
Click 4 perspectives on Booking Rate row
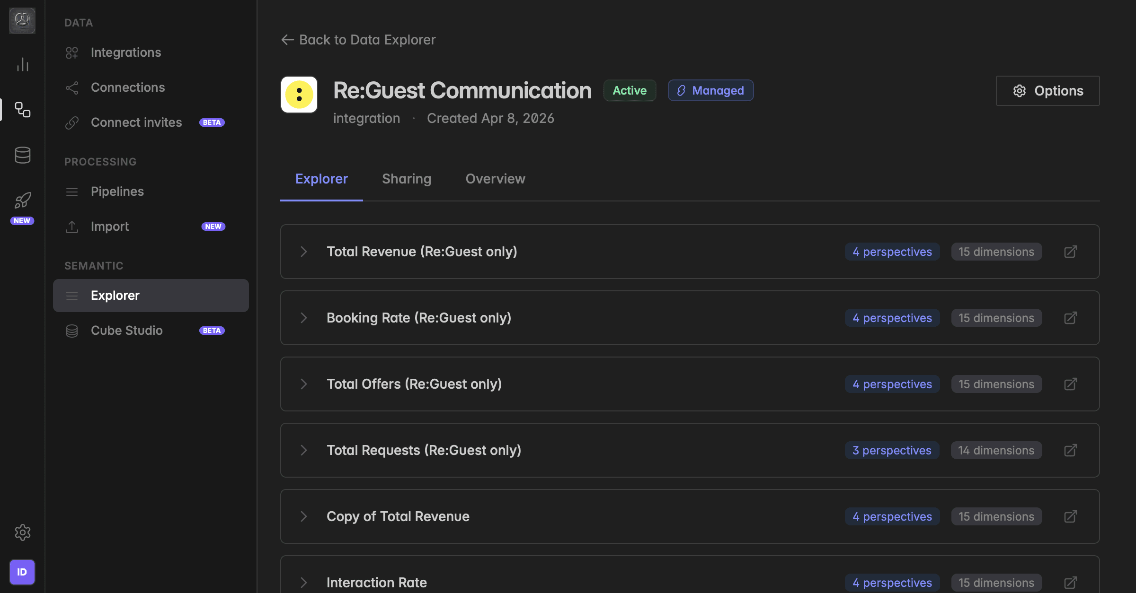pyautogui.click(x=892, y=318)
